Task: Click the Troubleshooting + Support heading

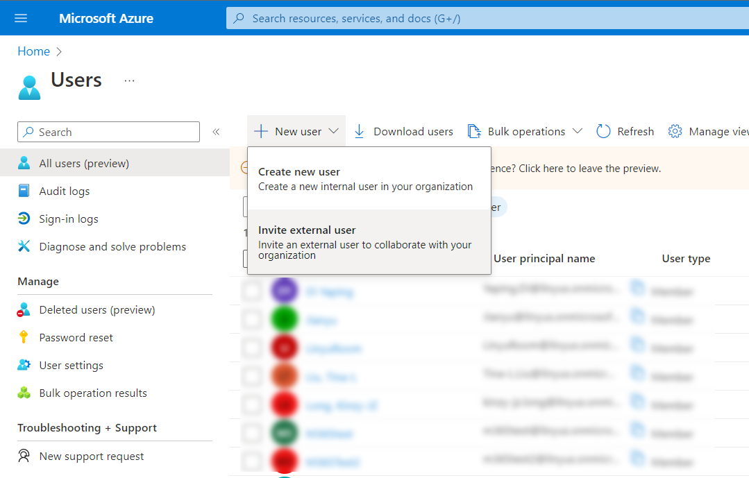Action: click(x=87, y=428)
